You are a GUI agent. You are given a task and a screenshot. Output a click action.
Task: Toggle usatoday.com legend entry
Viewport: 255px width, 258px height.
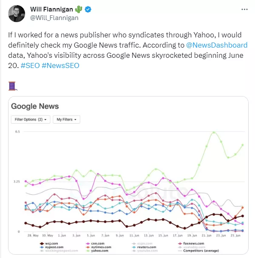192,247
